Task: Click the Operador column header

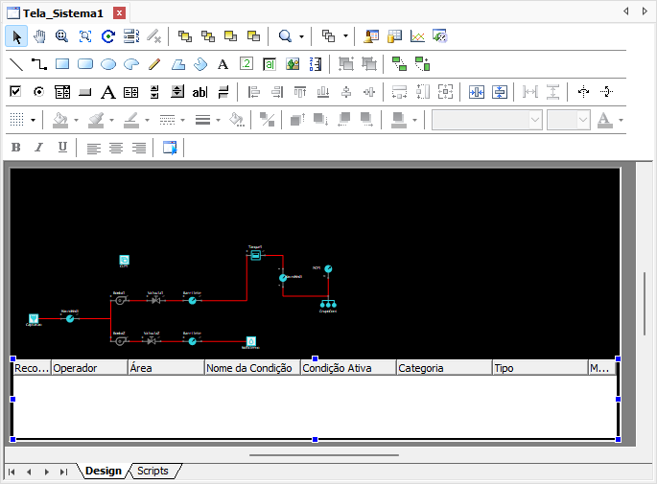Action: [x=88, y=367]
